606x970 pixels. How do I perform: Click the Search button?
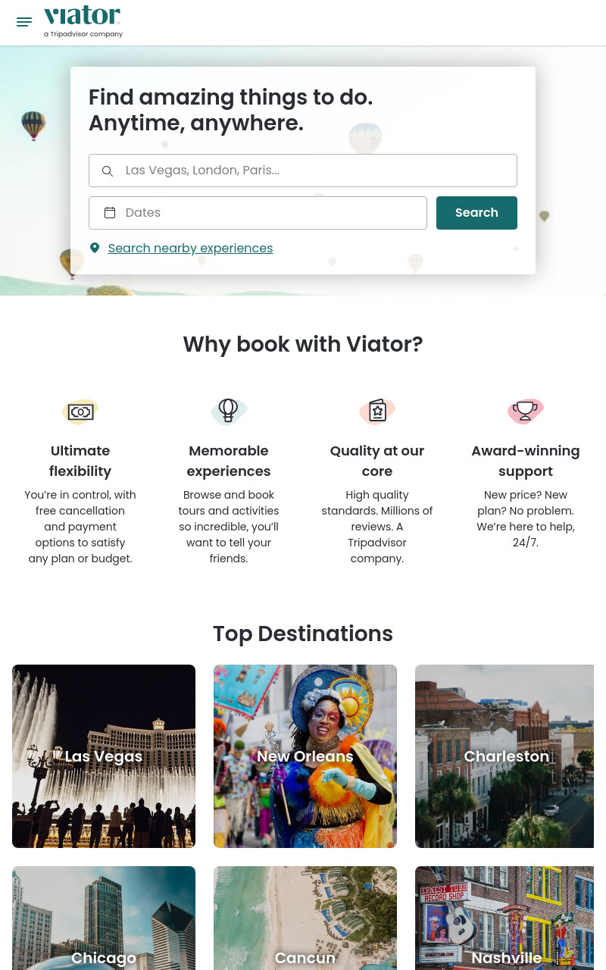(476, 213)
